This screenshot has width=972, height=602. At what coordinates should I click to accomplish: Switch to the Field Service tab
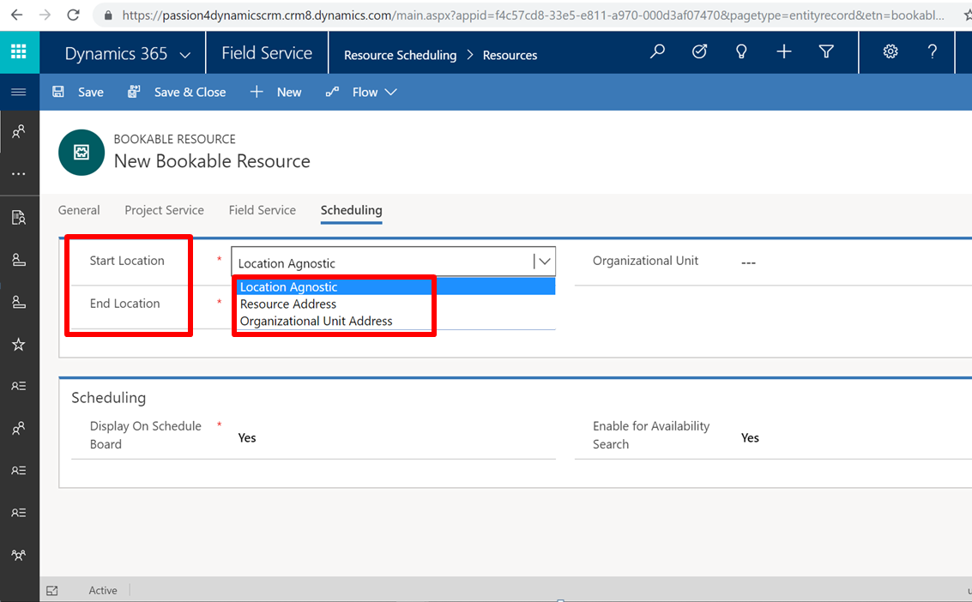[262, 210]
